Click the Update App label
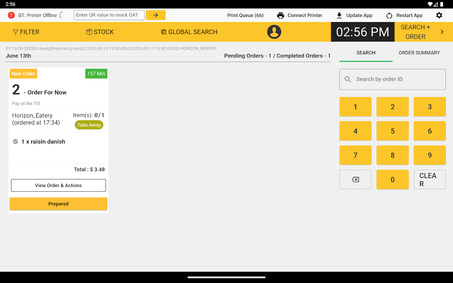 (359, 15)
